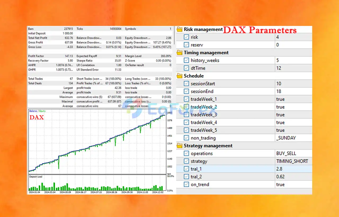
Task: Toggle the dtTime checkbox
Action: point(186,68)
